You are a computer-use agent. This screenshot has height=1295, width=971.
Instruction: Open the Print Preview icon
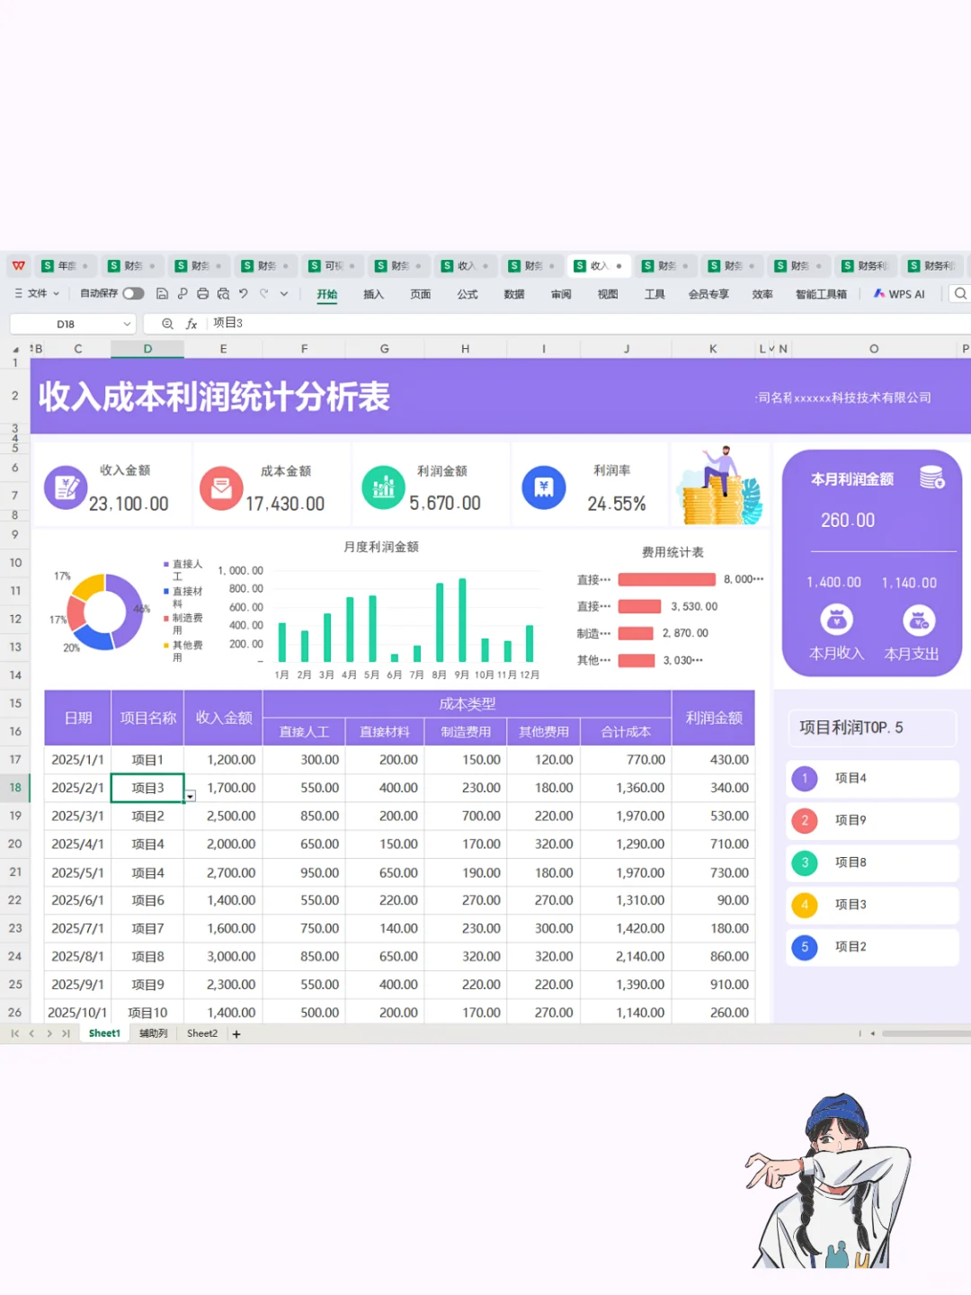click(224, 293)
